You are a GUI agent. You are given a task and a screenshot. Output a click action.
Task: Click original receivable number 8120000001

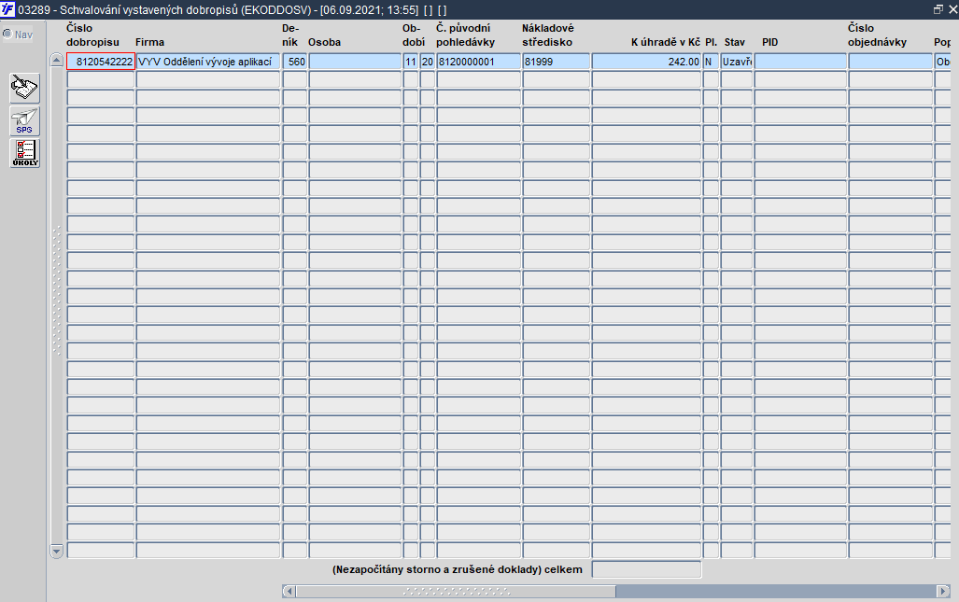click(479, 62)
